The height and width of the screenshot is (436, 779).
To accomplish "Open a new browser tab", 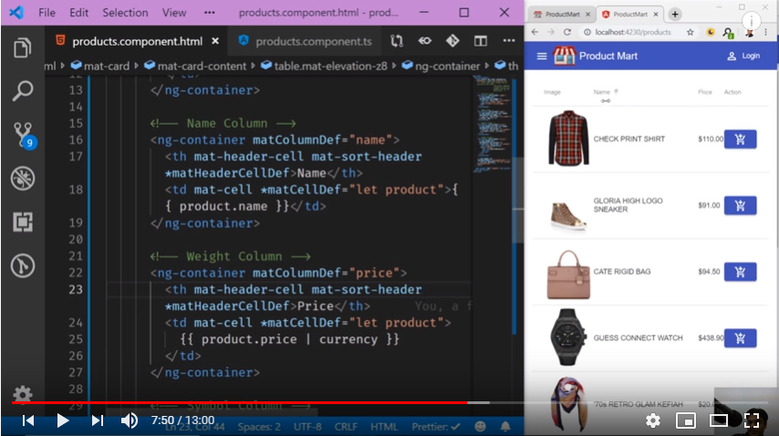I will 675,15.
